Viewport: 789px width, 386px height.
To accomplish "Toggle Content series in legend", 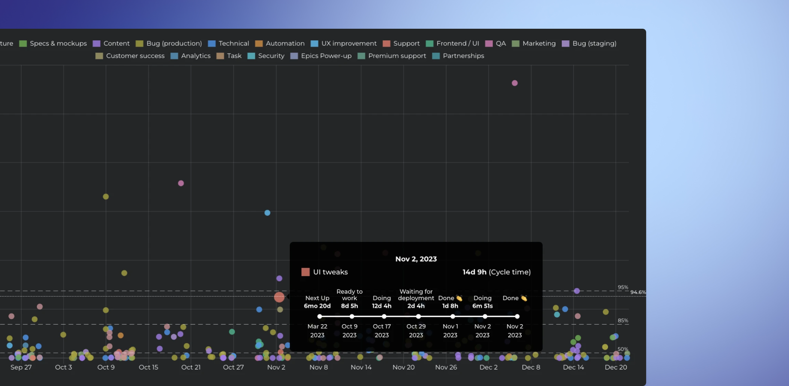I will tap(111, 43).
